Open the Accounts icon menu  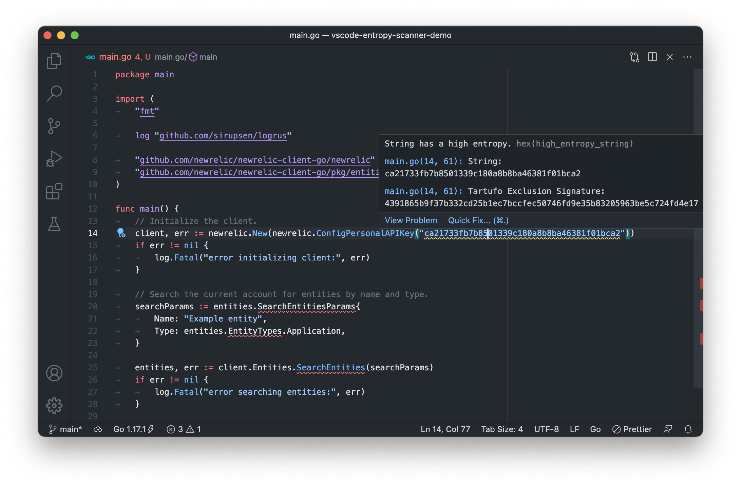(x=54, y=373)
